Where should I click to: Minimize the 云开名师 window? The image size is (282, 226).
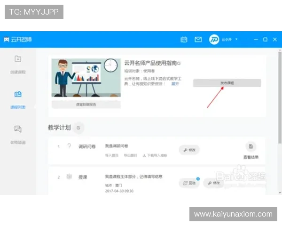(x=256, y=40)
